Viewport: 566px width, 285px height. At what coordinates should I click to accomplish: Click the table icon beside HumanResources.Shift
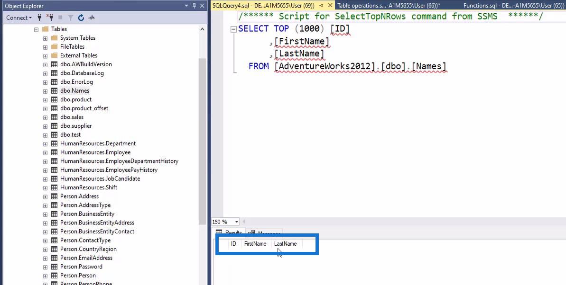54,187
